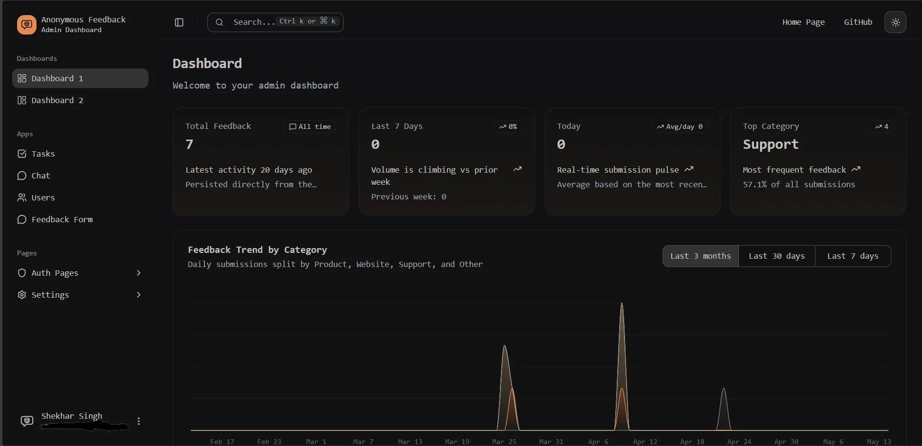The image size is (922, 446).
Task: Switch chart to Last 7 days
Action: [853, 256]
